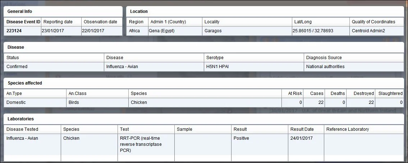Select Disease Event ID 223124 cell

click(22, 31)
